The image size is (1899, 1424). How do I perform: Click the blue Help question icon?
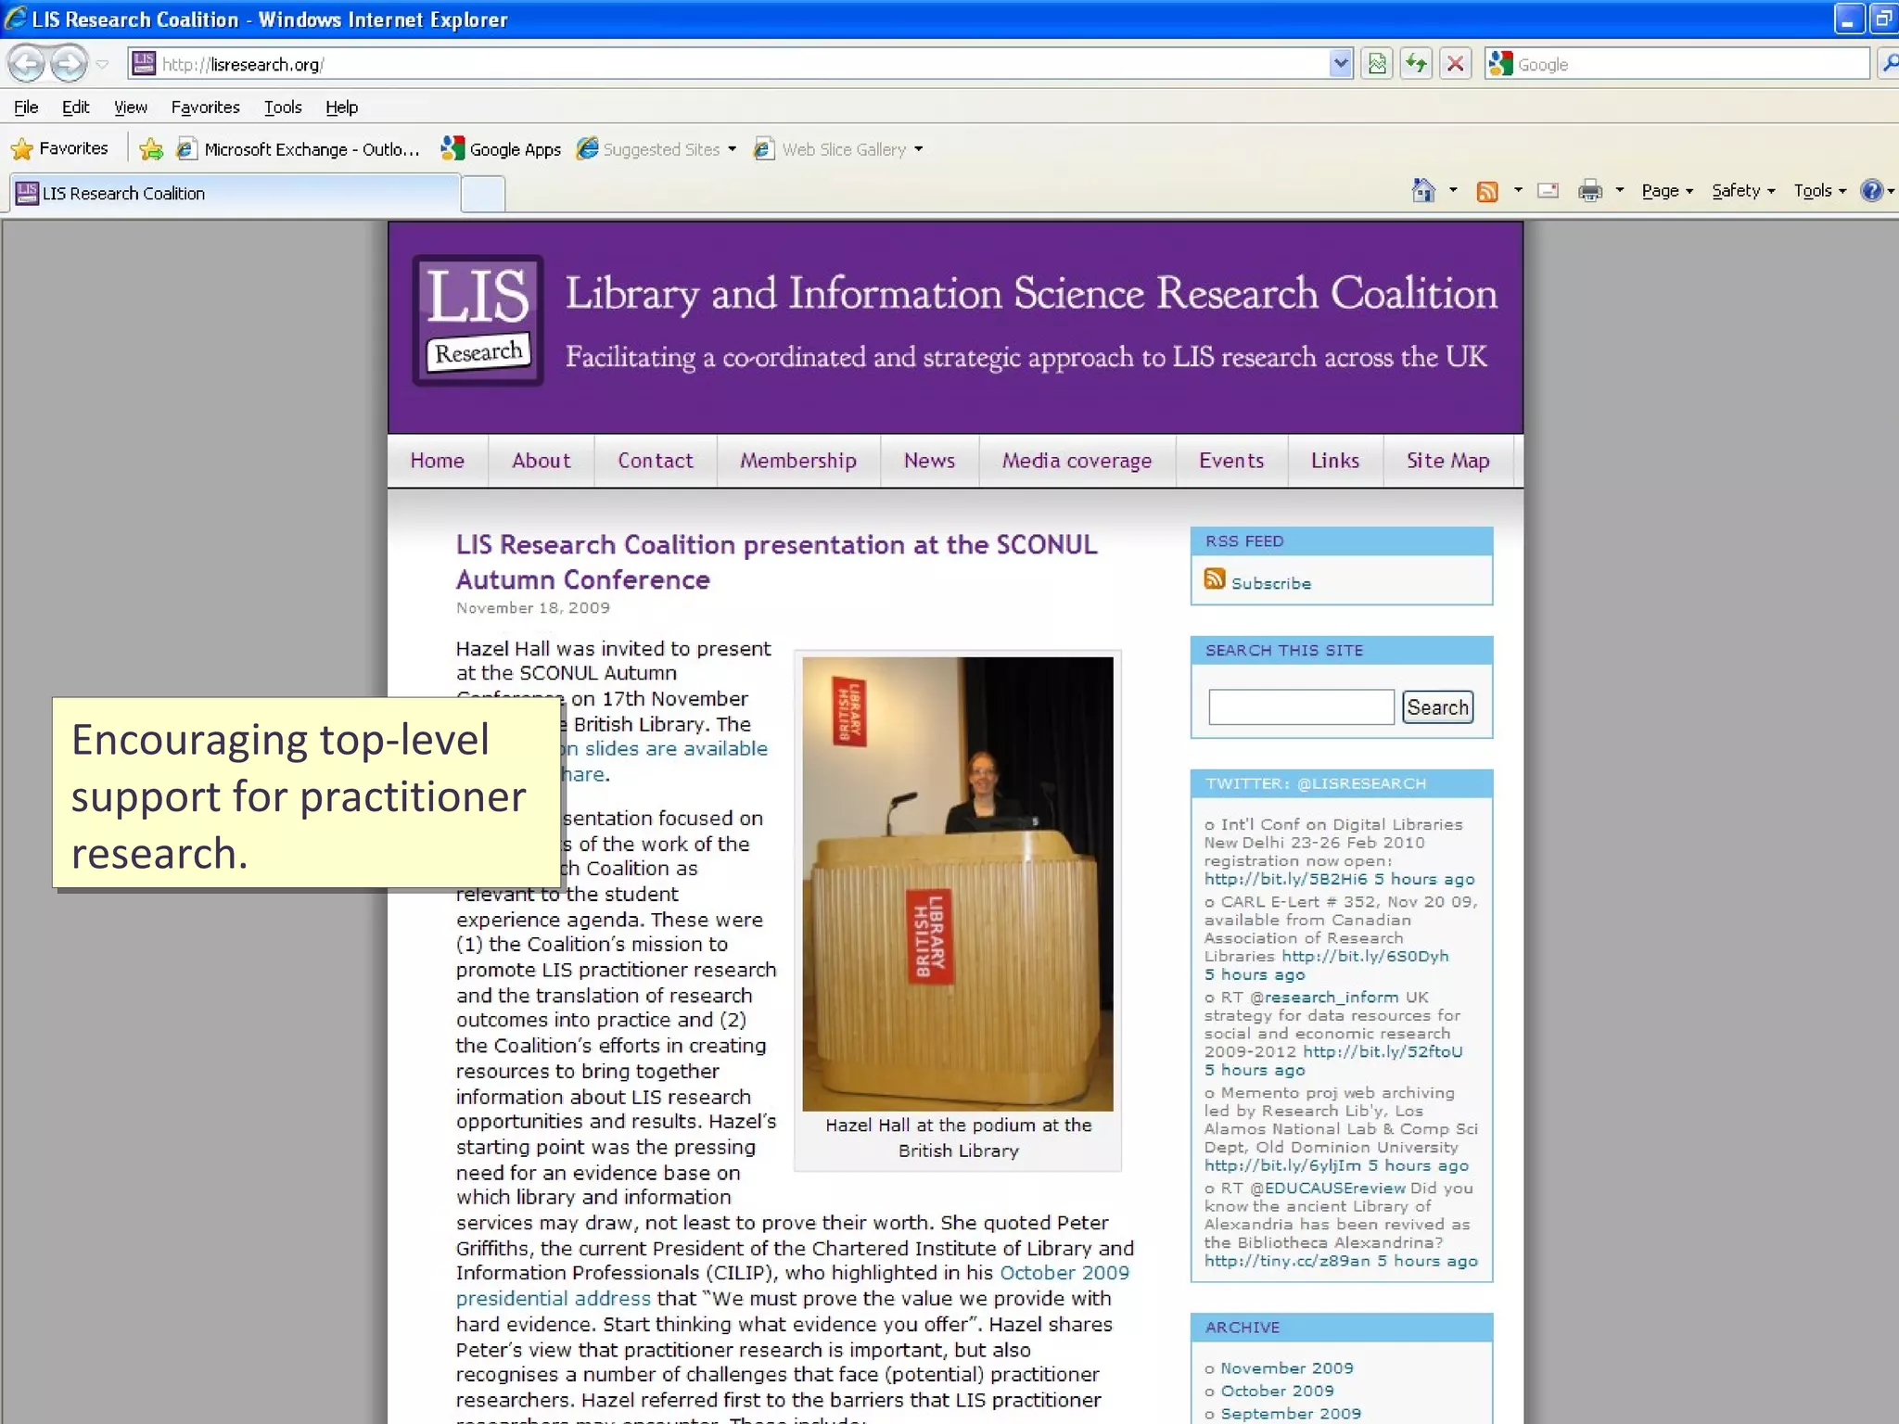(1872, 191)
